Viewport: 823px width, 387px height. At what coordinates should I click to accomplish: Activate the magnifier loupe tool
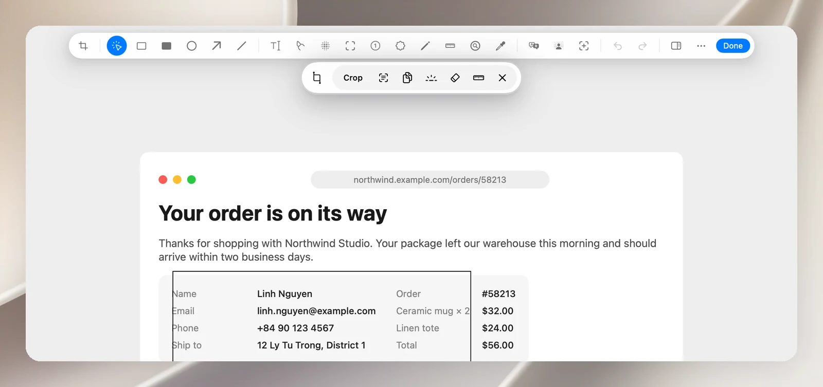[475, 46]
